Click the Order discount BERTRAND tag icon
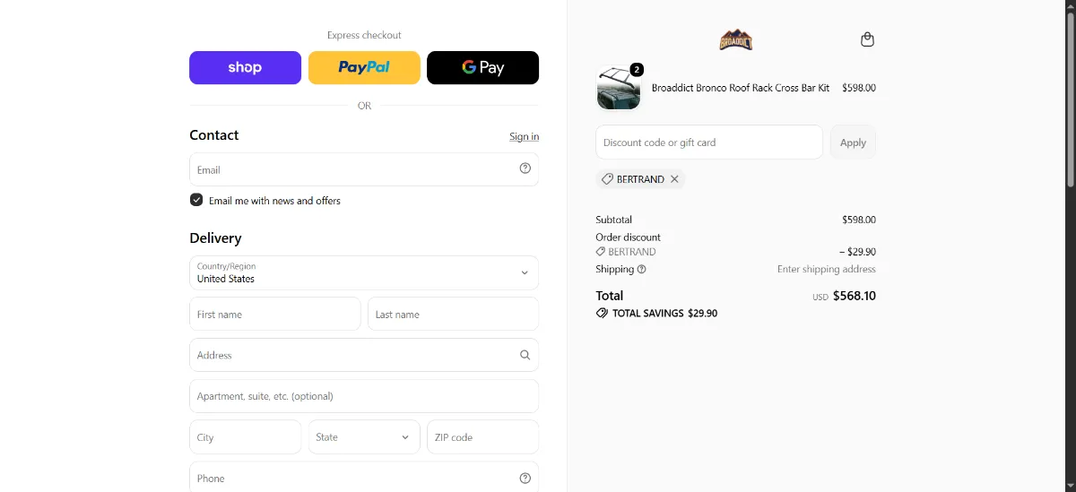 (x=601, y=252)
